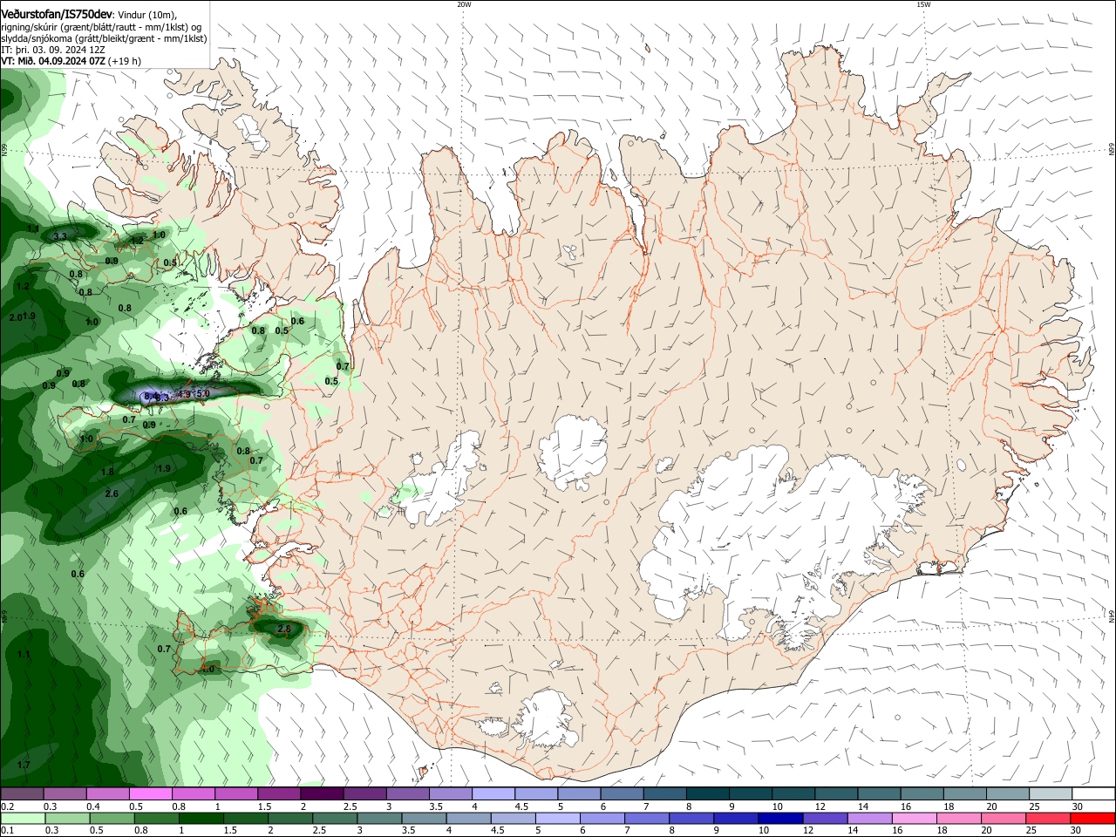This screenshot has height=837, width=1116.
Task: Pick the palest green 0.1 rain legend swatch
Action: 22,819
